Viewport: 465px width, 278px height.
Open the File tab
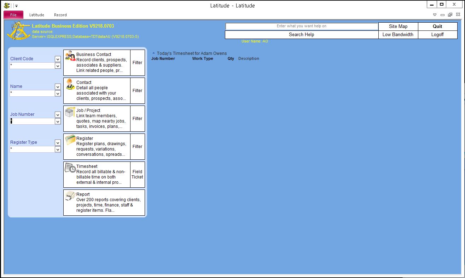click(13, 15)
